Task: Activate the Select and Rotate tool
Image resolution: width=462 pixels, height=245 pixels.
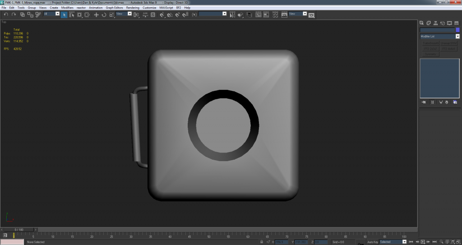Action: click(104, 14)
